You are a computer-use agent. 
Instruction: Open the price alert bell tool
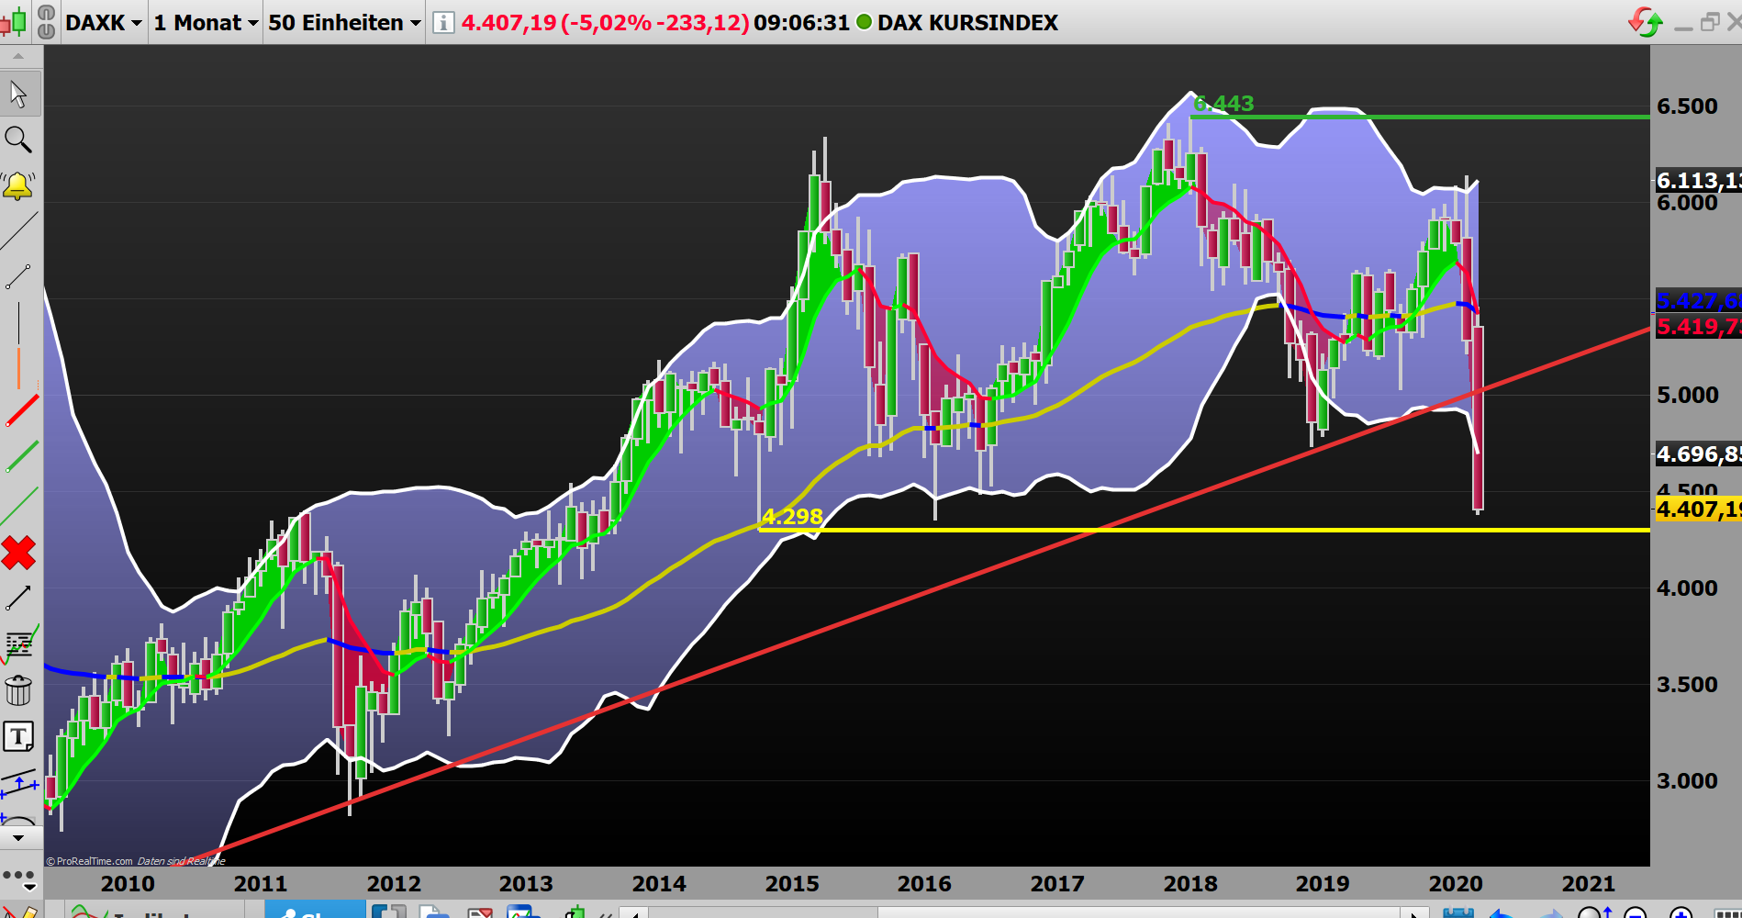coord(19,185)
